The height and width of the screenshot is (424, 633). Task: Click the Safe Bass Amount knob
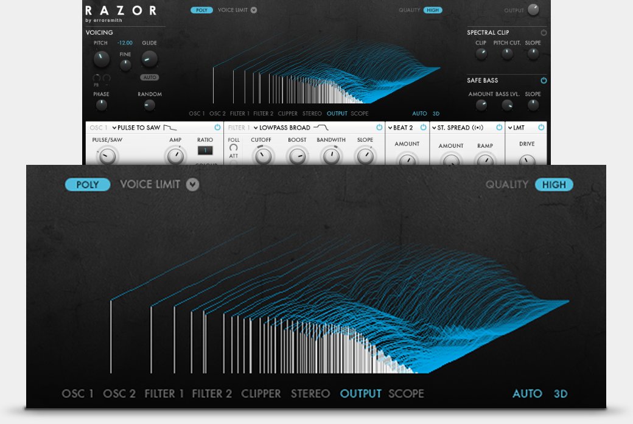pyautogui.click(x=481, y=105)
